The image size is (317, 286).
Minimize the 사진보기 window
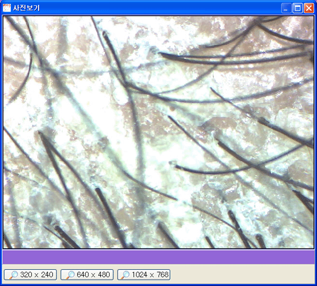point(286,8)
